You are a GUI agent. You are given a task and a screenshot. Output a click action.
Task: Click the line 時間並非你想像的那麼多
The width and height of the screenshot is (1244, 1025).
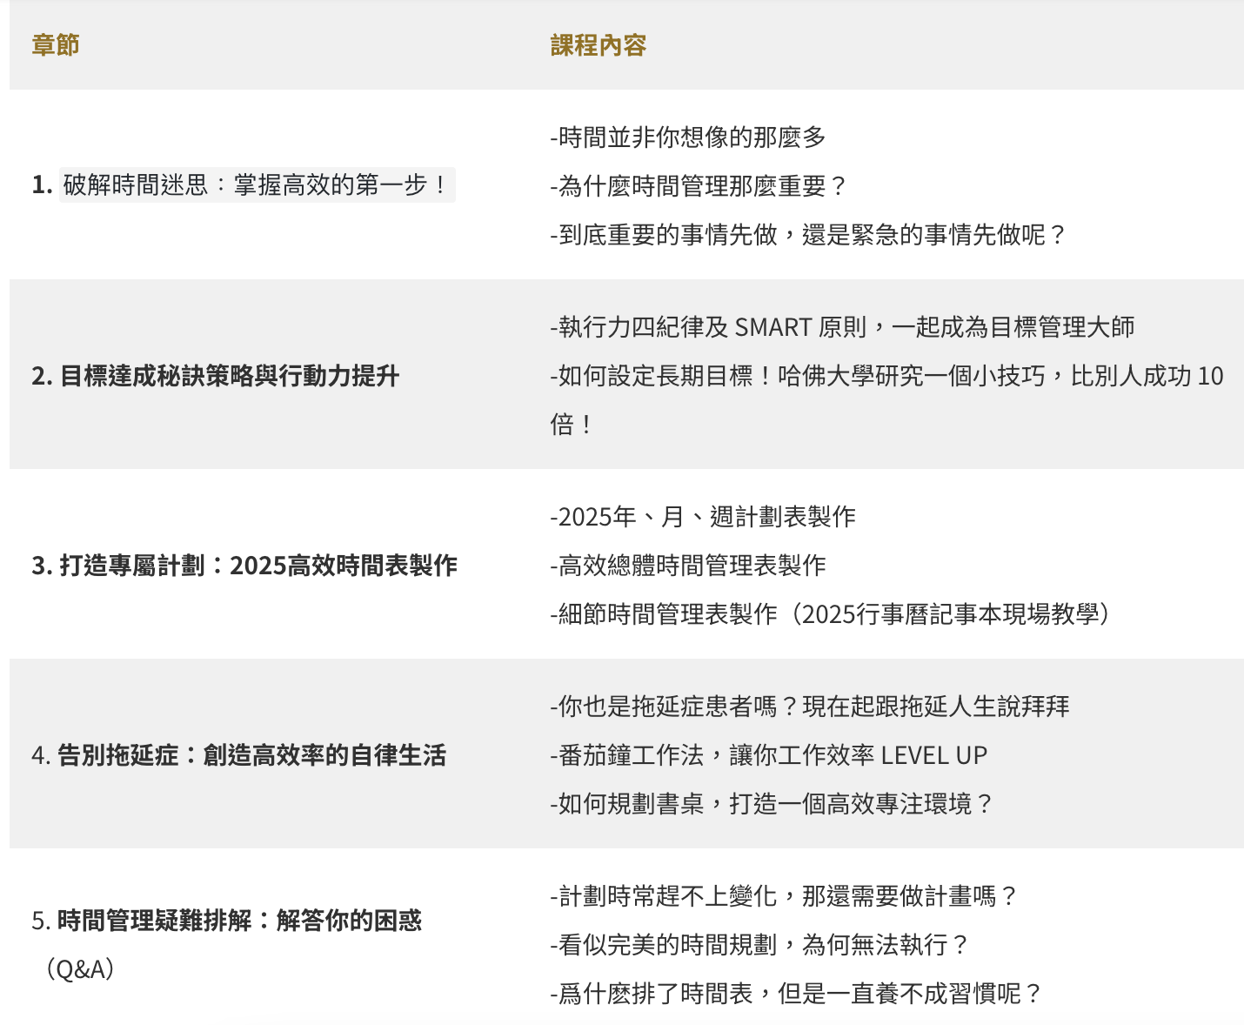click(x=688, y=137)
